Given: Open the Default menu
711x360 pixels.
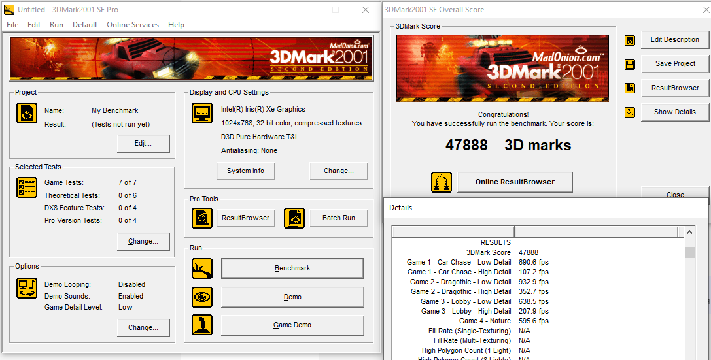Looking at the screenshot, I should click(x=85, y=25).
